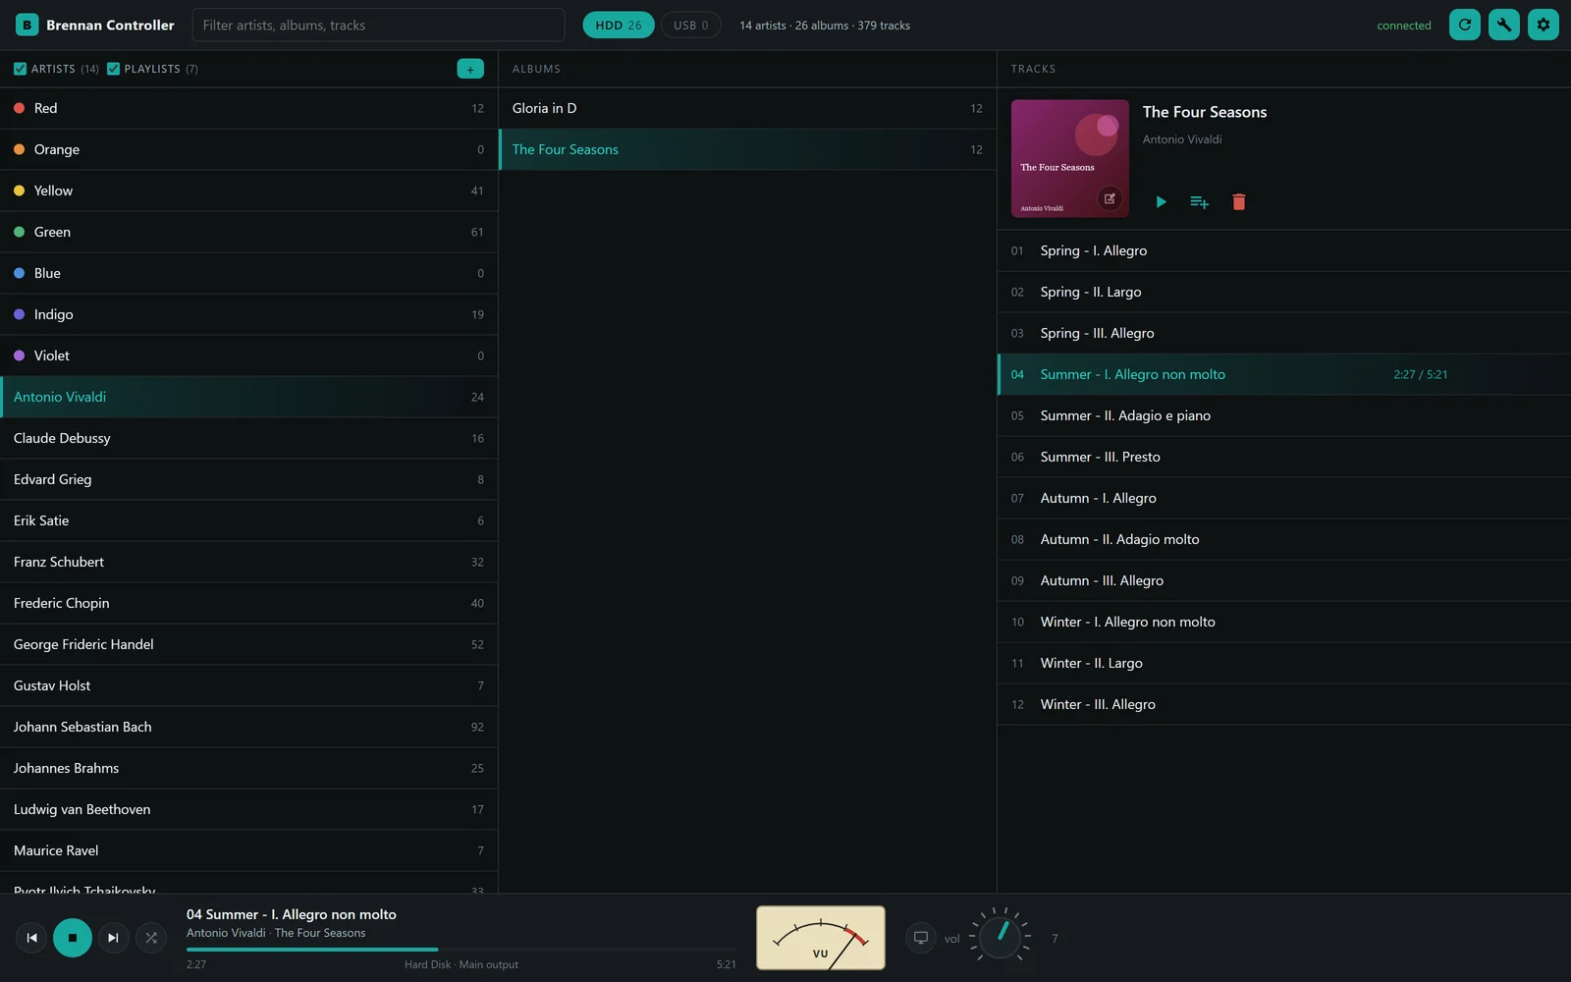Switch to USB source tab
Viewport: 1571px width, 982px height.
pyautogui.click(x=691, y=26)
